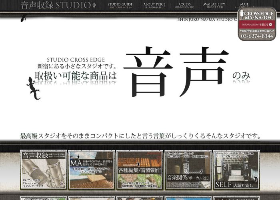Click the SHINJUKU NA/MA STUDIO caption
The width and height of the screenshot is (280, 200).
click(207, 19)
